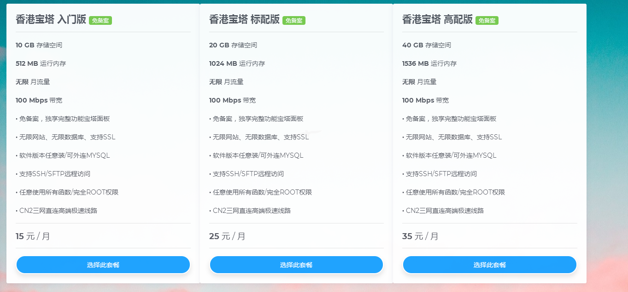Click 100 Mbps 带宽 in 高配版 card
628x292 pixels.
[x=425, y=100]
